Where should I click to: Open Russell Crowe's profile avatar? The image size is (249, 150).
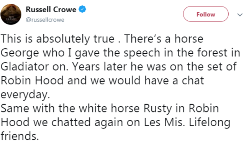[11, 14]
